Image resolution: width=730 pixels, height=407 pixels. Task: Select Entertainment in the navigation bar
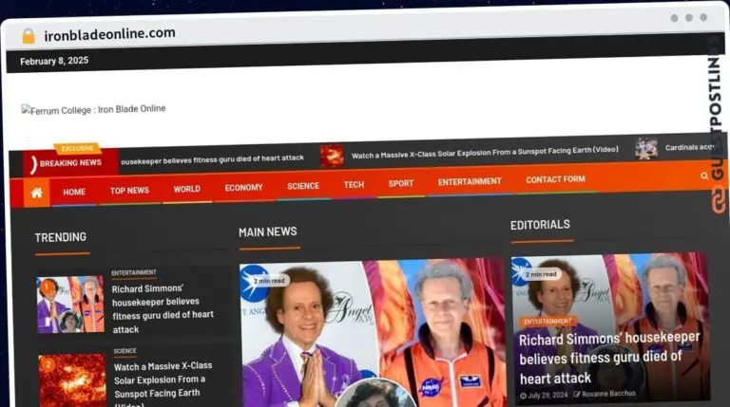click(x=470, y=181)
